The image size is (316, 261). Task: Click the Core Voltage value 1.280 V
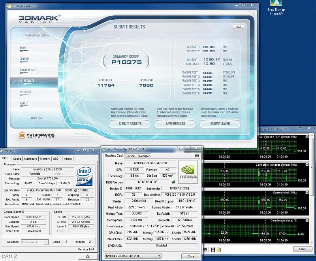click(x=65, y=183)
